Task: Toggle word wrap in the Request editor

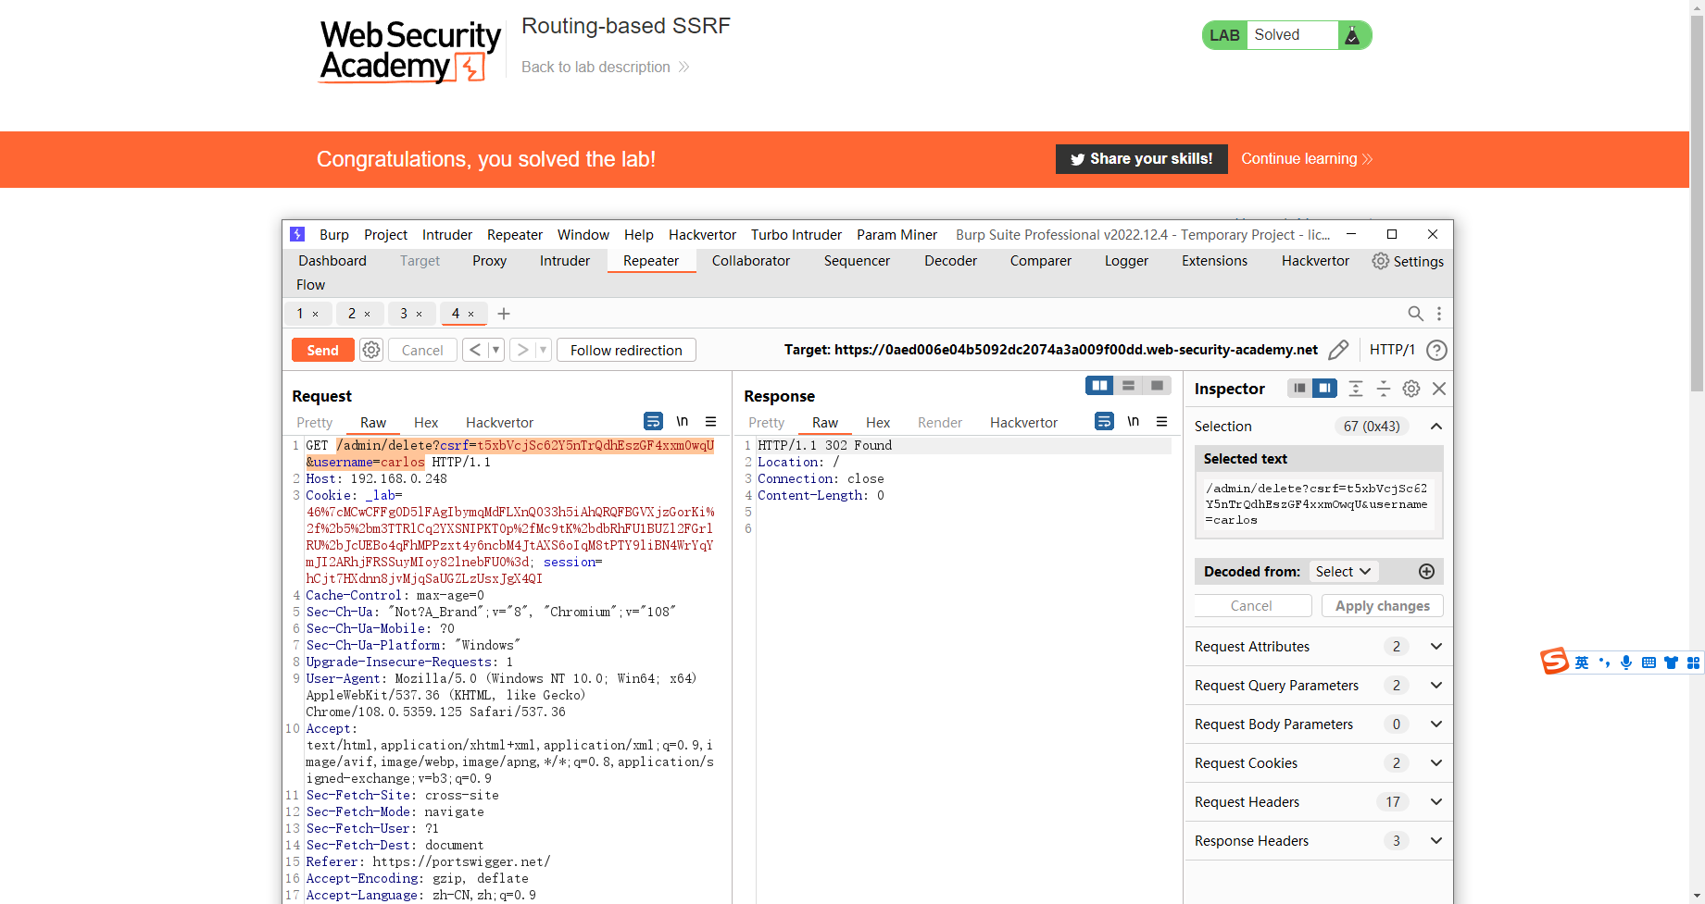Action: tap(653, 421)
